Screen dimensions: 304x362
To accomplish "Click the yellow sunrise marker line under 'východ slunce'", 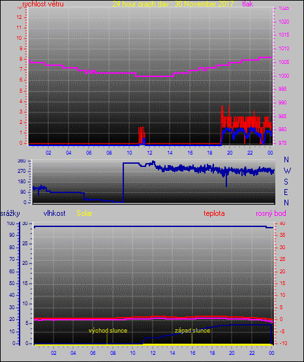I will 107,339.
